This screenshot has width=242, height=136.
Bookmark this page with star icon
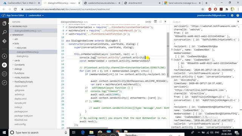click(203, 9)
